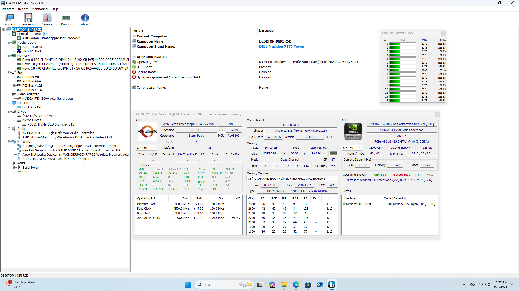This screenshot has height=291, width=519.
Task: Click the Secure Boot status indicator
Action: [401, 175]
